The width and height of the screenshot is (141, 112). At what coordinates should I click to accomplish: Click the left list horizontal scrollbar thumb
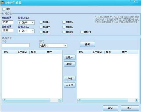coord(28,100)
